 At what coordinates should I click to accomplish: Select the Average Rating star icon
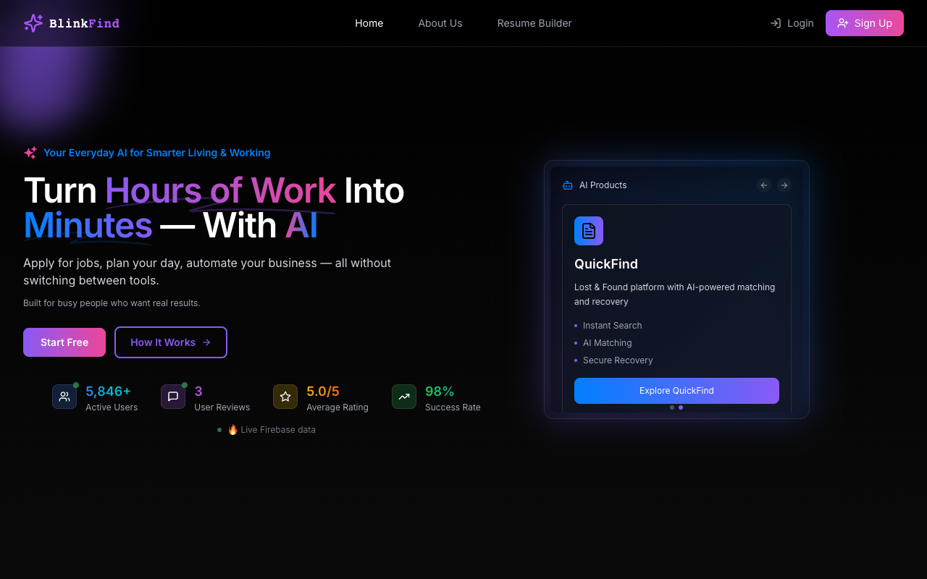[x=285, y=397]
